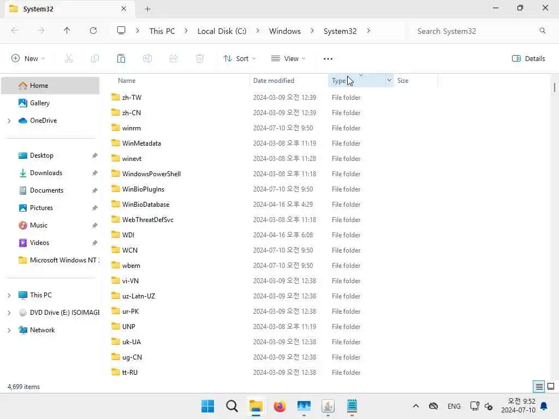Image resolution: width=559 pixels, height=419 pixels.
Task: Expand the Network tree node
Action: pyautogui.click(x=9, y=330)
